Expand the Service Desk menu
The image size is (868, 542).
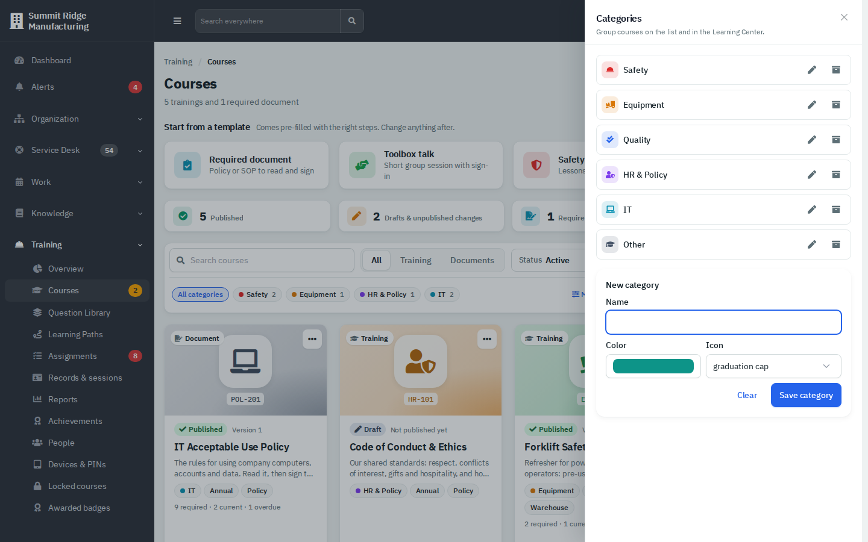[x=77, y=150]
